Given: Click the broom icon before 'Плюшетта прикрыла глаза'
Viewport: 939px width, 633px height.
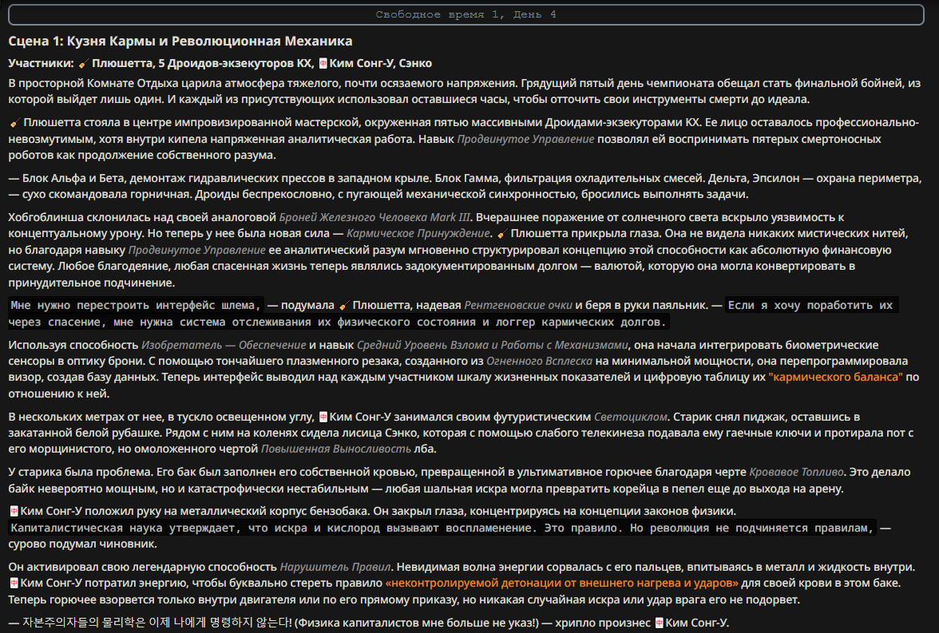Looking at the screenshot, I should pyautogui.click(x=501, y=234).
